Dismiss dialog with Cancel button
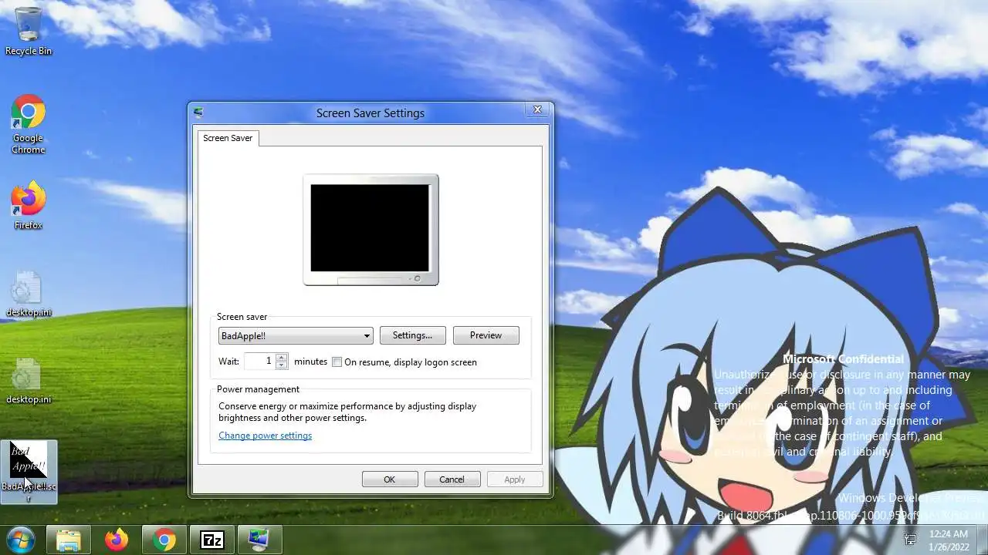Image resolution: width=988 pixels, height=555 pixels. coord(452,479)
